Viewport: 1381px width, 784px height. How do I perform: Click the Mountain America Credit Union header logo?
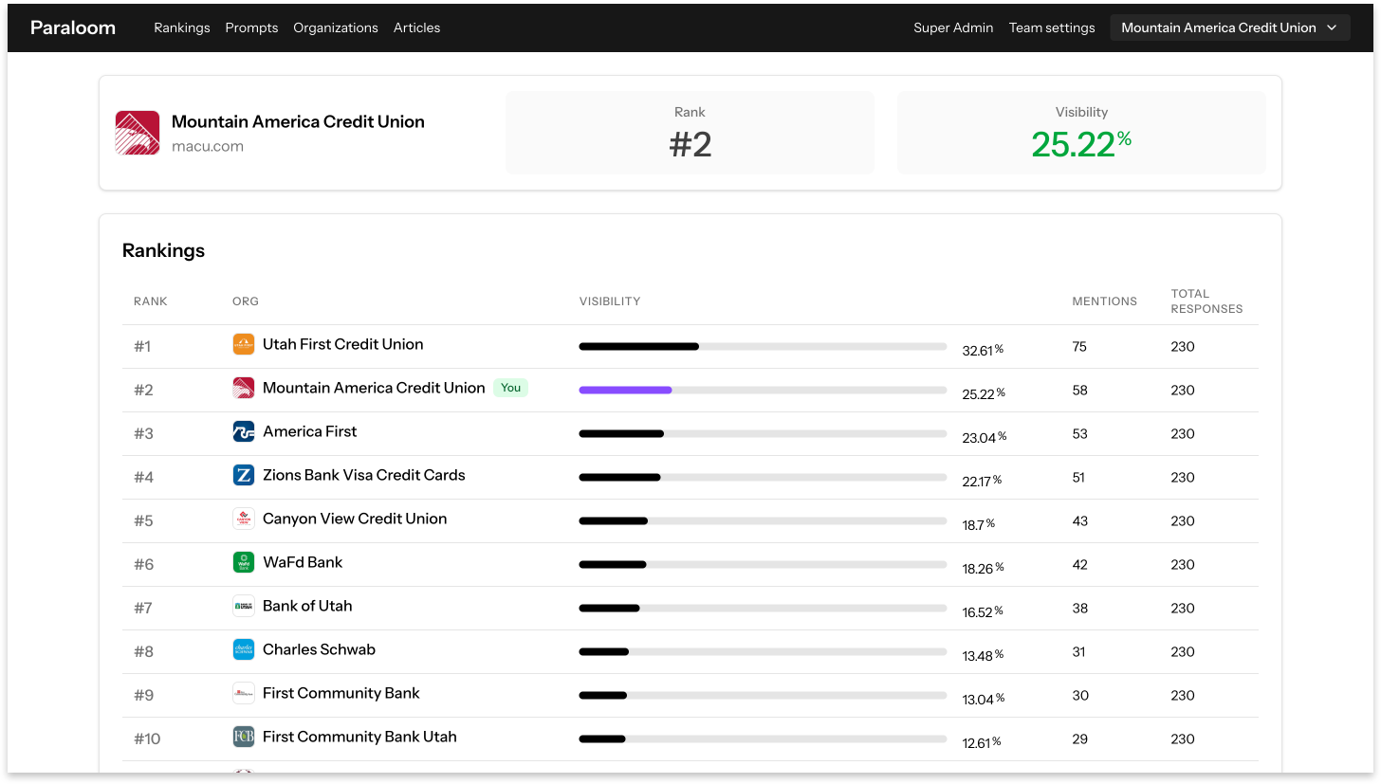coord(138,133)
